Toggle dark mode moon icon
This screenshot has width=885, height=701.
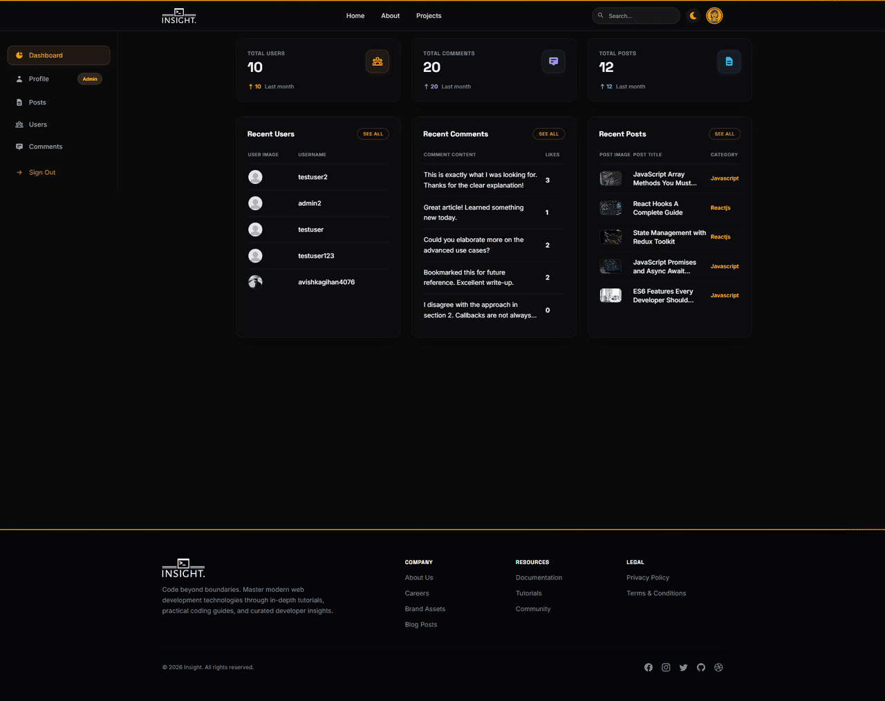(x=693, y=15)
